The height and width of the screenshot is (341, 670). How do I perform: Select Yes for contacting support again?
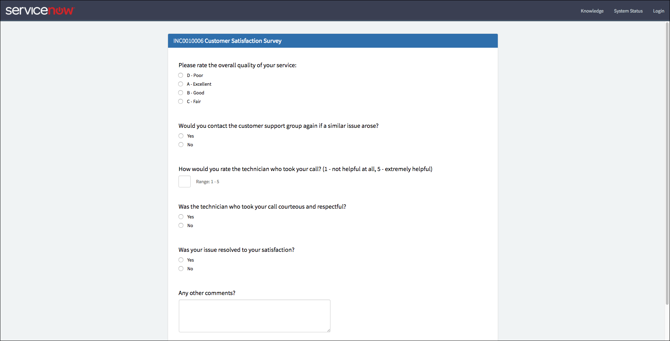pos(181,136)
